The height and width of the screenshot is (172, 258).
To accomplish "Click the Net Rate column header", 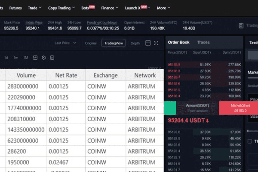I will (66, 75).
